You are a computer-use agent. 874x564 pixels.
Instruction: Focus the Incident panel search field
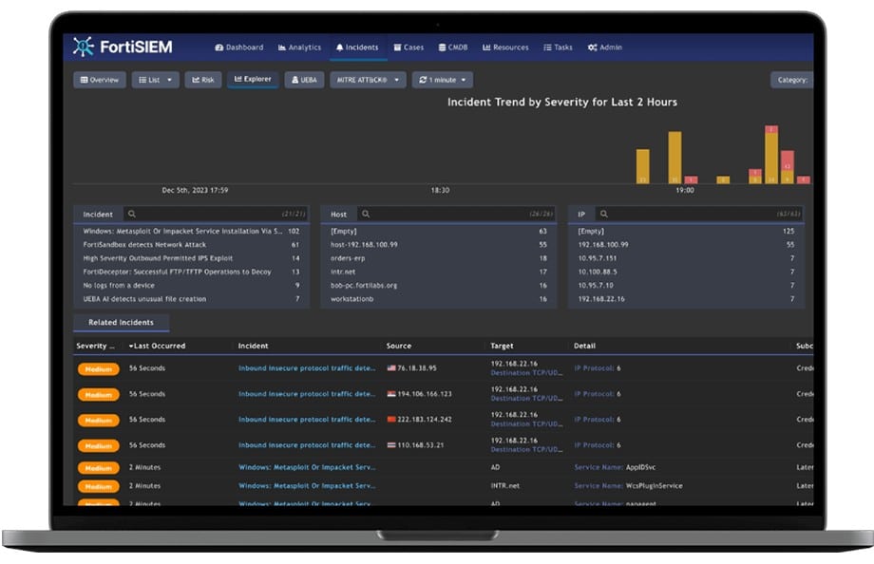click(x=215, y=214)
